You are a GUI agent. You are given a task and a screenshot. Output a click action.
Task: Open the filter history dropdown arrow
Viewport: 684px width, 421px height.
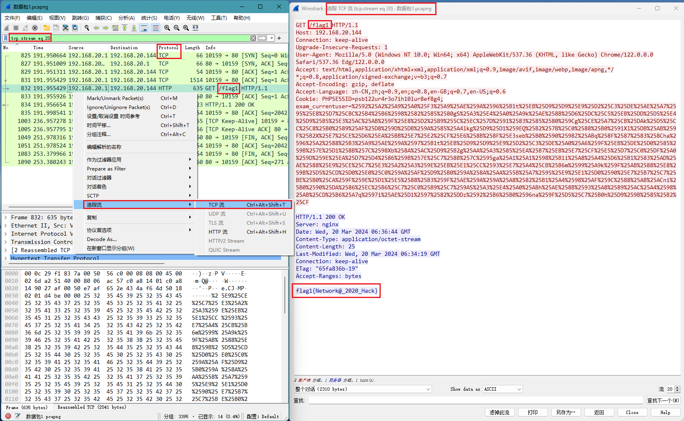[272, 38]
